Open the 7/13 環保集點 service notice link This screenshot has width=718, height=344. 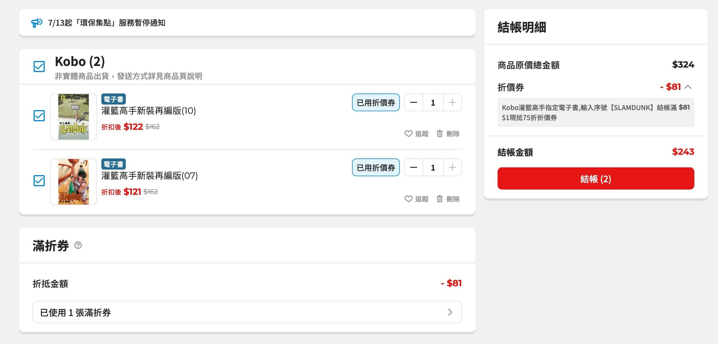pyautogui.click(x=107, y=23)
